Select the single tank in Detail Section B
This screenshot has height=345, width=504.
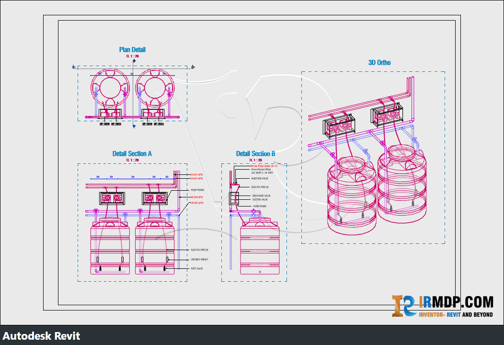tap(260, 246)
